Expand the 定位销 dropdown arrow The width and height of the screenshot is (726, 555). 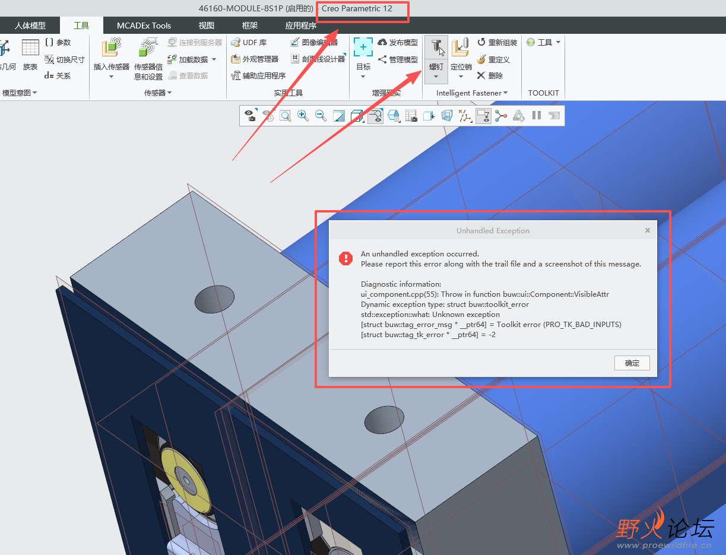pyautogui.click(x=461, y=76)
